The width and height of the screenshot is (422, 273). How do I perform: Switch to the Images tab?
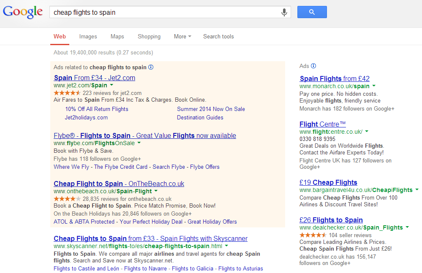pyautogui.click(x=88, y=37)
